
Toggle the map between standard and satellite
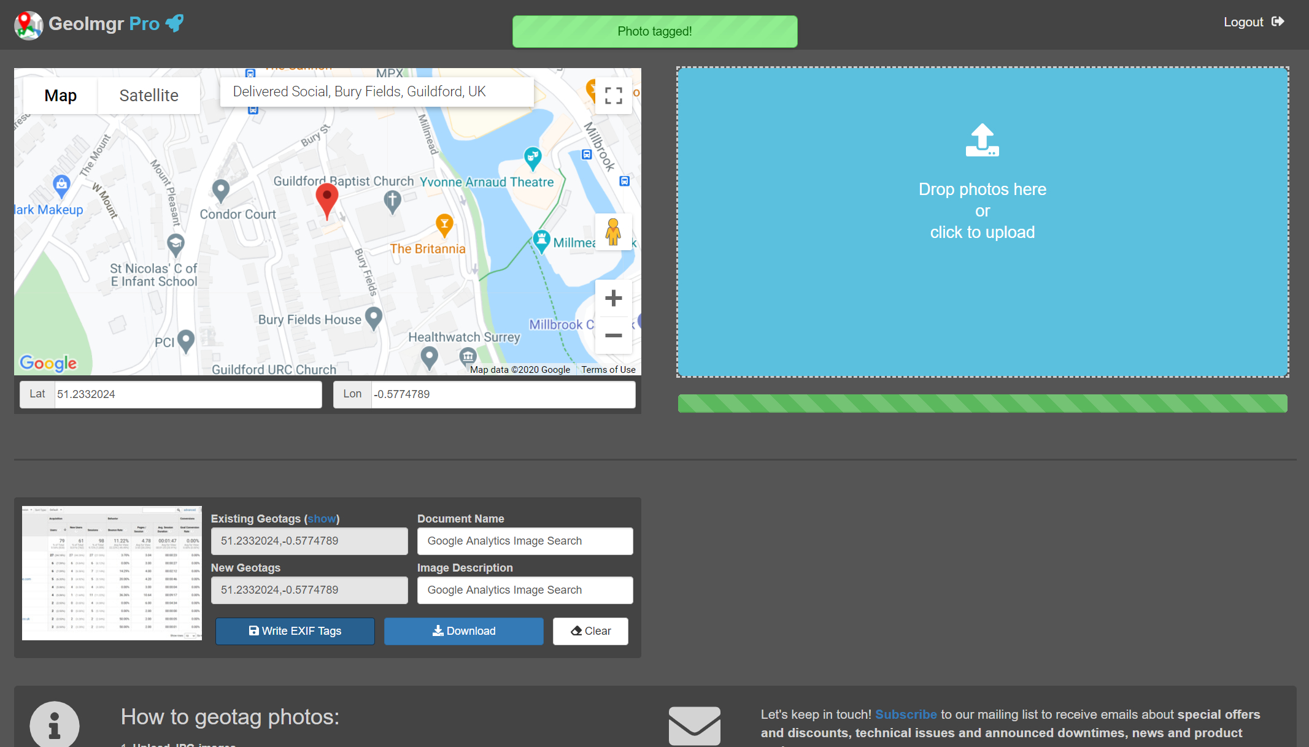[x=149, y=94]
